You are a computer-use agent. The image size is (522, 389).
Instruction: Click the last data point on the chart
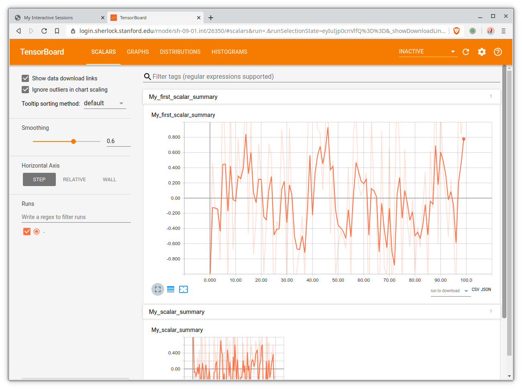coord(464,139)
